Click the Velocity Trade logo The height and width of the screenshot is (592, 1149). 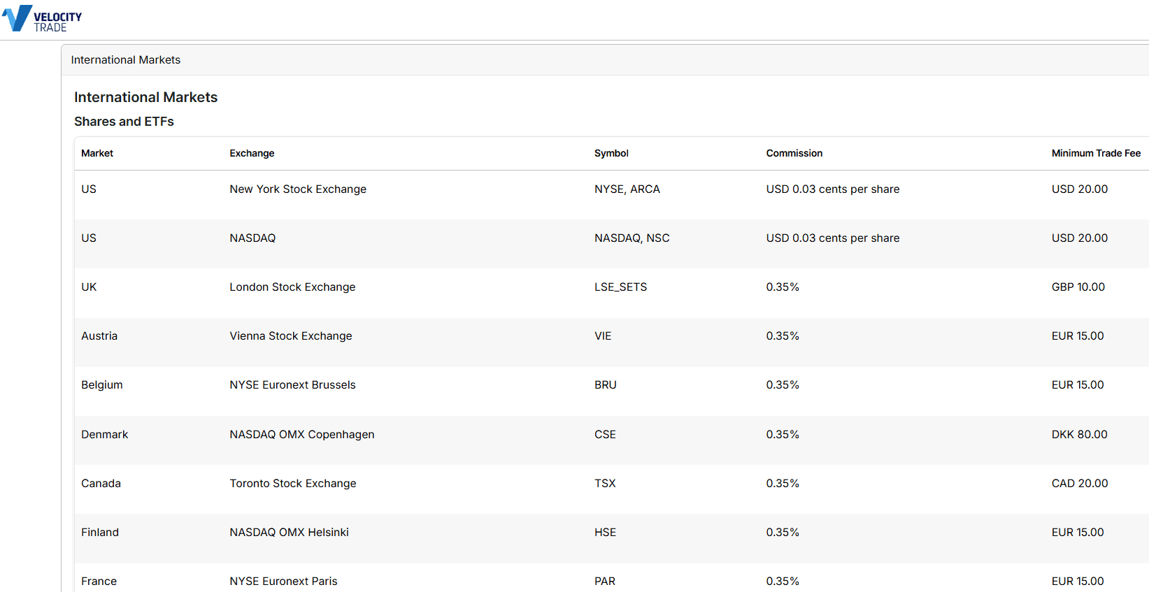point(42,19)
